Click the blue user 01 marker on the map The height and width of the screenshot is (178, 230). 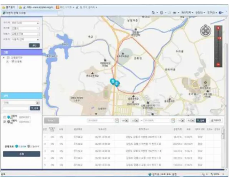click(113, 82)
